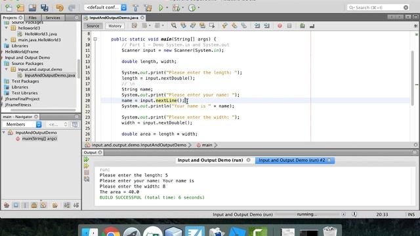Select HelloWorld3.java in project tree
Image resolution: width=420 pixels, height=236 pixels.
(x=41, y=34)
